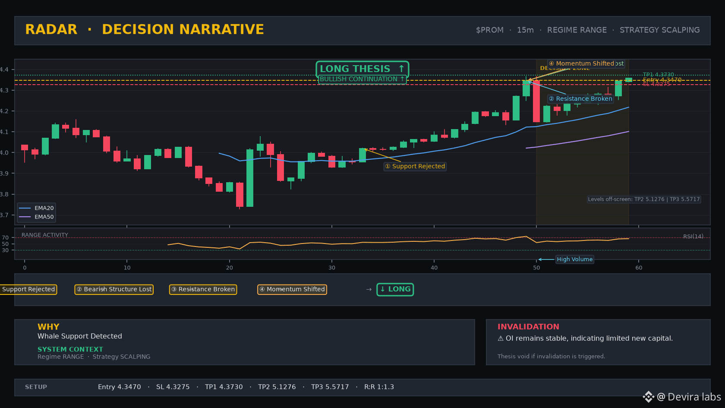This screenshot has width=725, height=408.
Task: Click the RSI level 70 axis label
Action: pos(5,237)
